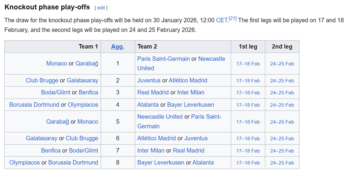Open the 17–18 Feb date in tie 1 row
Viewport: 351px width, 173px height.
248,64
